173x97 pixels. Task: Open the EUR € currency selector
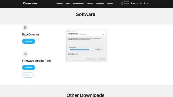[134, 3]
